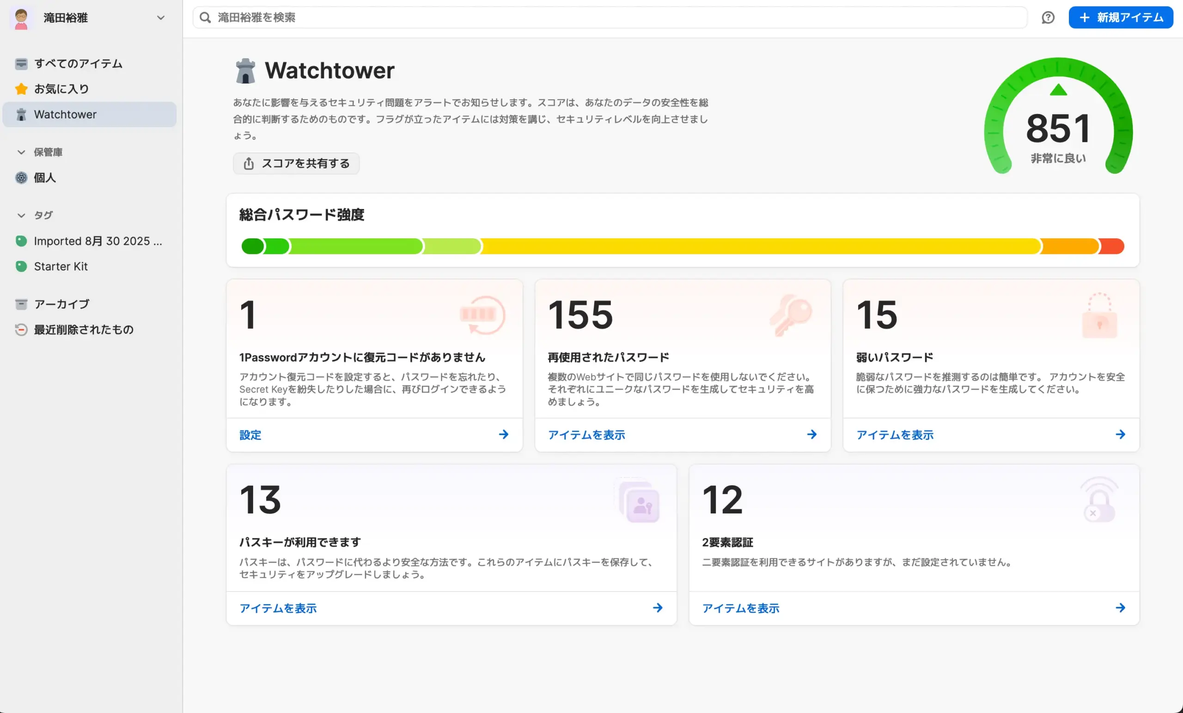Click the 非常に良い rating label
1183x713 pixels.
pyautogui.click(x=1058, y=158)
